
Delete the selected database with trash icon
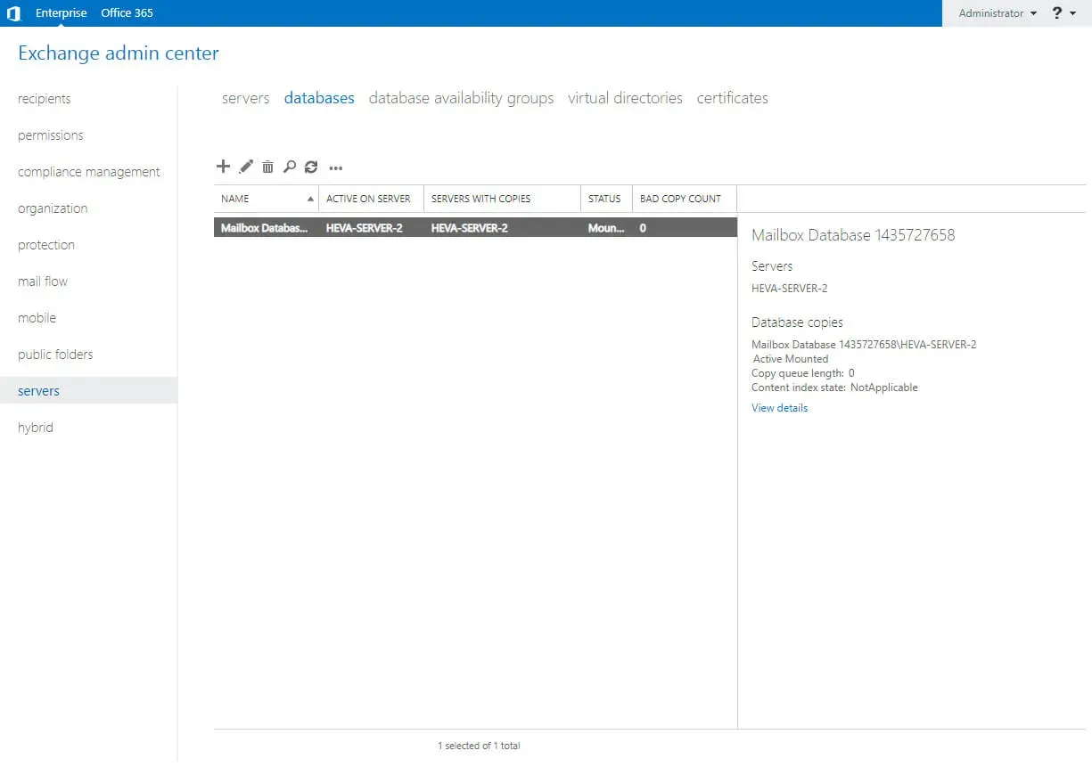267,167
